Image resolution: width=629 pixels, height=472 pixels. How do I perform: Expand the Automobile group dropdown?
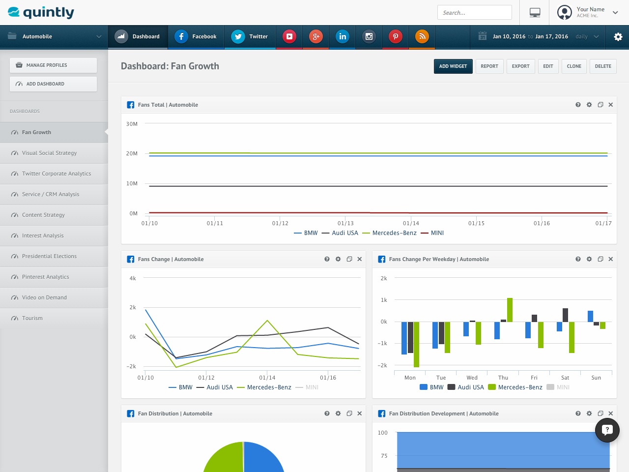click(54, 37)
